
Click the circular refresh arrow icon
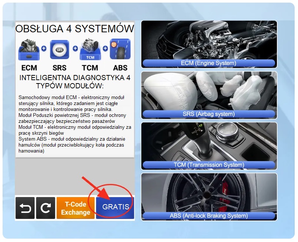pos(46,208)
